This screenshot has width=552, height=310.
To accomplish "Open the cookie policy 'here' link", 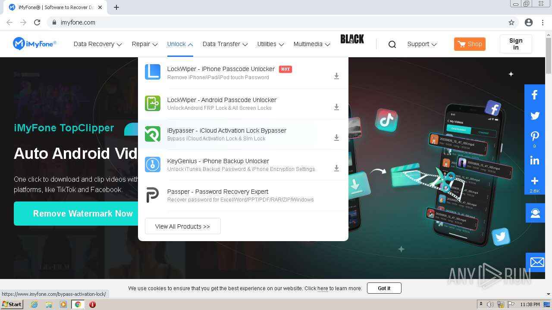I will [x=323, y=288].
